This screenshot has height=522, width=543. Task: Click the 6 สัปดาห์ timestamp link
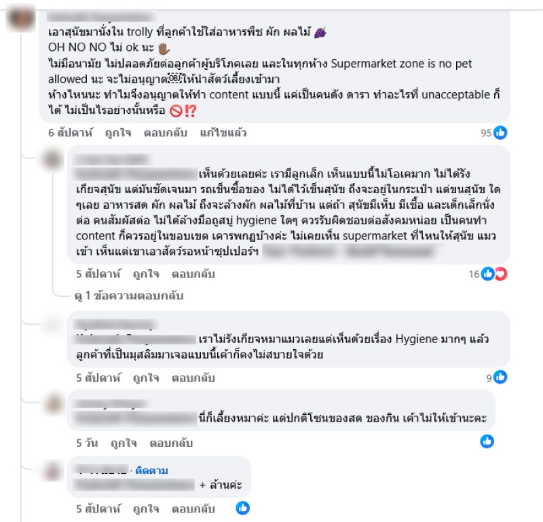coord(71,133)
